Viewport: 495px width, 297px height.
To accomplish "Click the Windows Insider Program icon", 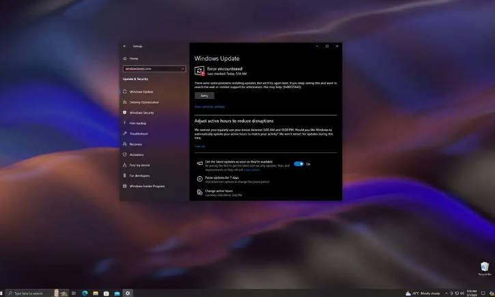I will (125, 186).
